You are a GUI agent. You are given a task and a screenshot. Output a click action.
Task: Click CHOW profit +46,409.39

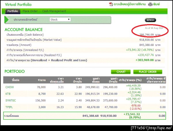(x=133, y=86)
